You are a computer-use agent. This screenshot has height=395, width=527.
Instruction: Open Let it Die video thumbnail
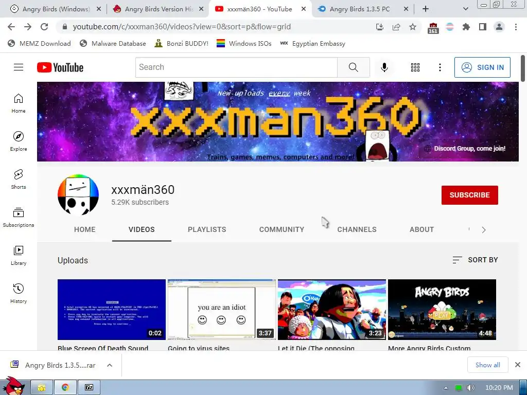pyautogui.click(x=332, y=309)
